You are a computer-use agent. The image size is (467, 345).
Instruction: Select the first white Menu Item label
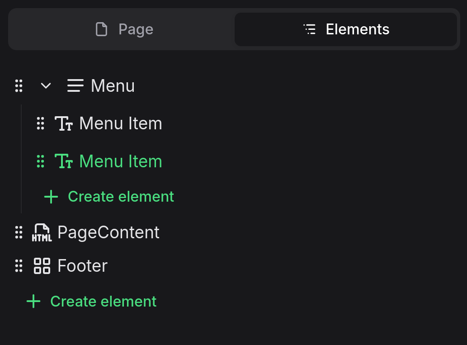tap(120, 123)
